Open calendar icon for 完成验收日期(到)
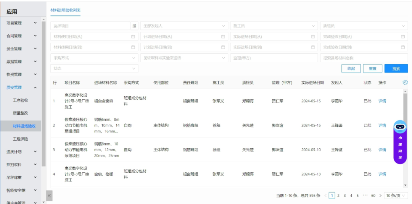The width and height of the screenshot is (412, 204). click(x=403, y=47)
